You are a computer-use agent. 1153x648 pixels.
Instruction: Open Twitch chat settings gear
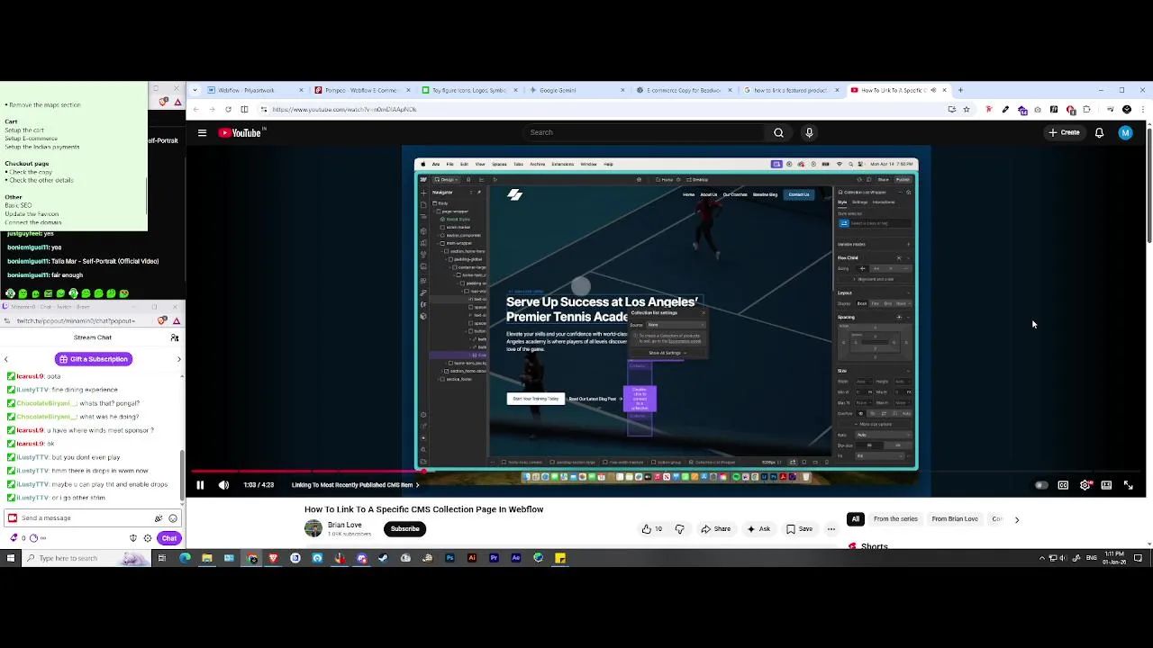[148, 538]
